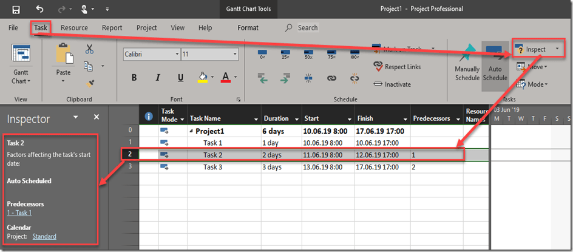
Task: Select the Task 3 name cell
Action: click(213, 167)
